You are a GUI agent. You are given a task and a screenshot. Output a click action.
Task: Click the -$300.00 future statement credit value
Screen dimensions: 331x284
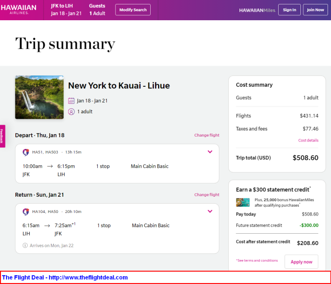tap(309, 225)
